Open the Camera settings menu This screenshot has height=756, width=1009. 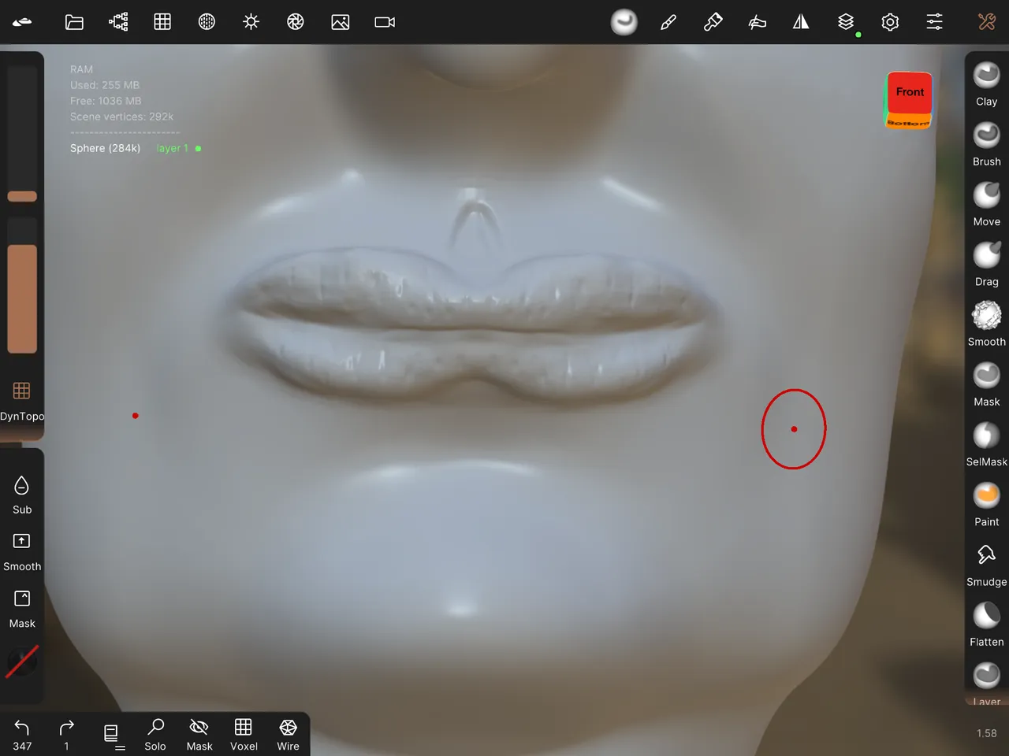(385, 22)
